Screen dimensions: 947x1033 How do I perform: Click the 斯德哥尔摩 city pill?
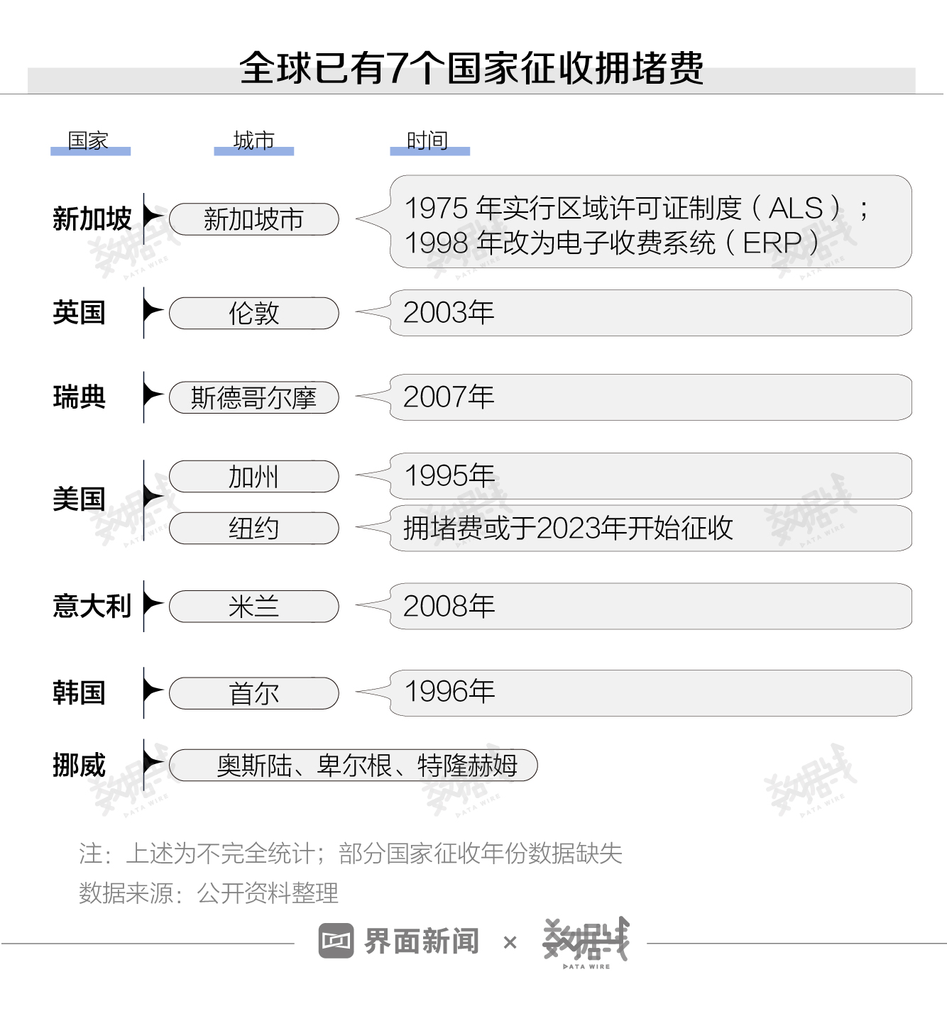254,397
